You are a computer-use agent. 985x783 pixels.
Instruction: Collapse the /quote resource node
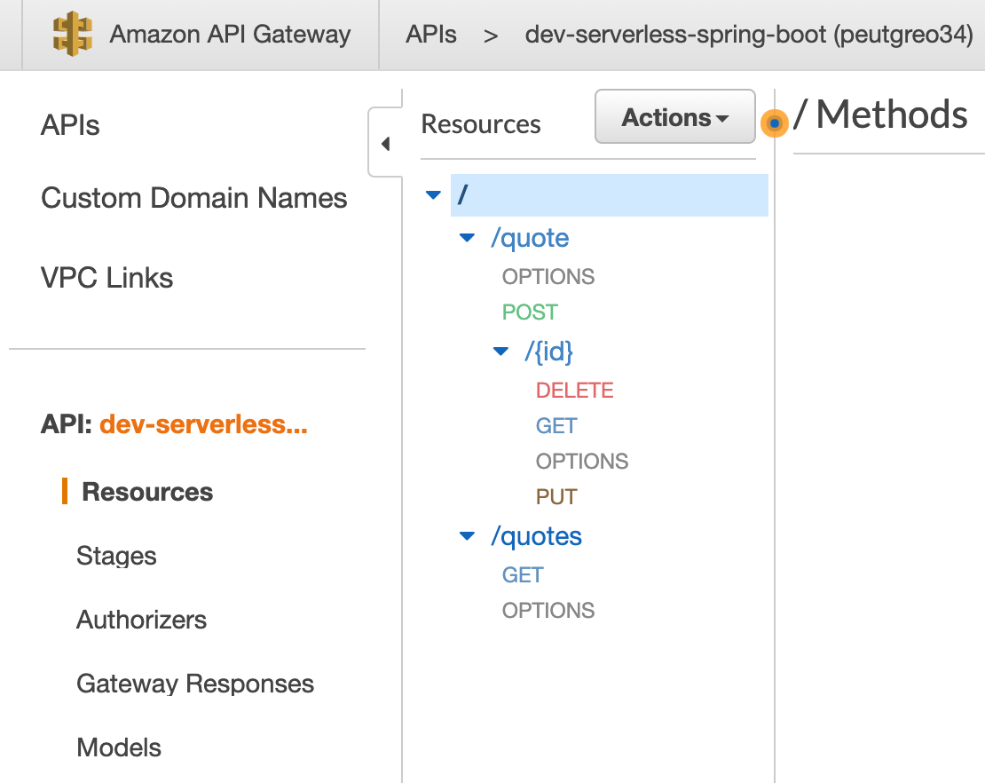point(467,238)
